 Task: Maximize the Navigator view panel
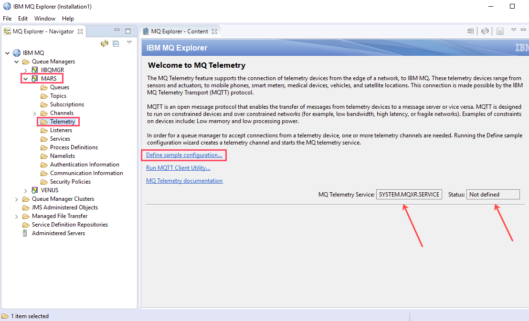[128, 31]
